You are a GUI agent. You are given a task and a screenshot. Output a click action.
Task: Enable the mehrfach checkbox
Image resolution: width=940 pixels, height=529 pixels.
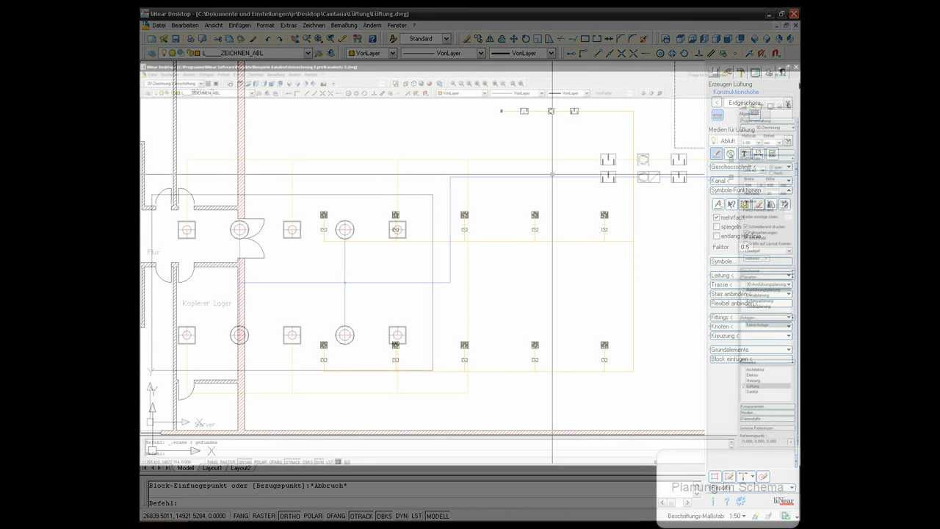click(x=716, y=217)
